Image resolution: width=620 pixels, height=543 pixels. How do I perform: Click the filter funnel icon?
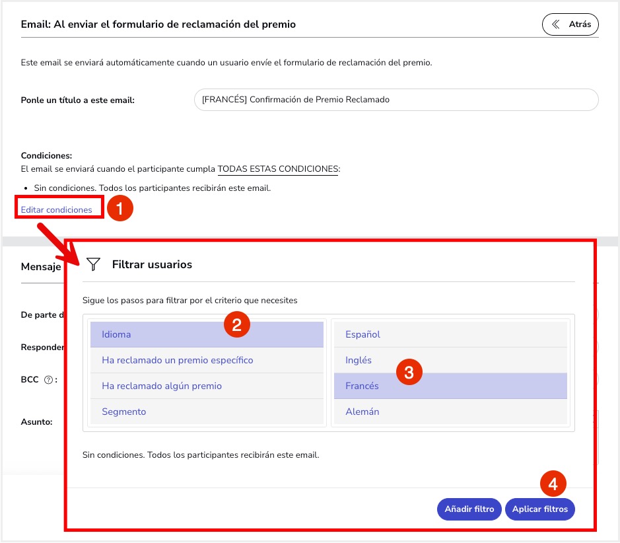93,264
